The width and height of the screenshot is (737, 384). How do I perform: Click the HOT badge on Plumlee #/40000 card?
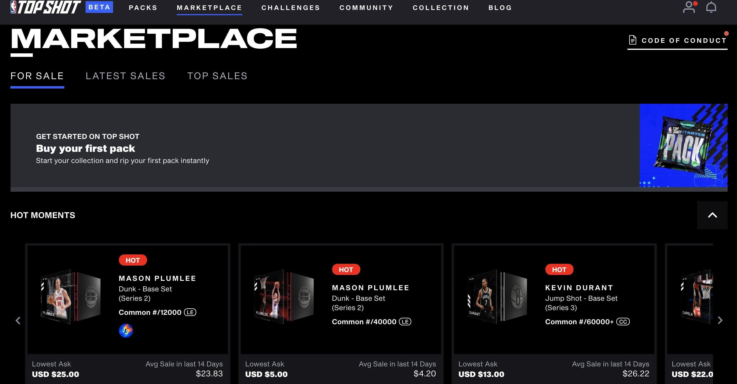[346, 269]
